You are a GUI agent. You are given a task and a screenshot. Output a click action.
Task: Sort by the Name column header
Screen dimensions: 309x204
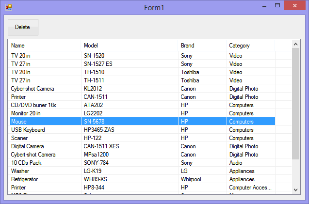tap(44, 46)
